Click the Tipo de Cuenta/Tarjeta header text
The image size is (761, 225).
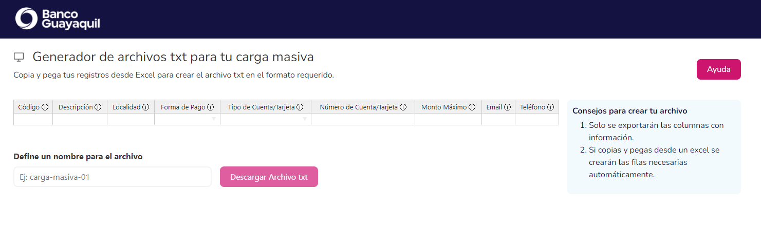262,107
